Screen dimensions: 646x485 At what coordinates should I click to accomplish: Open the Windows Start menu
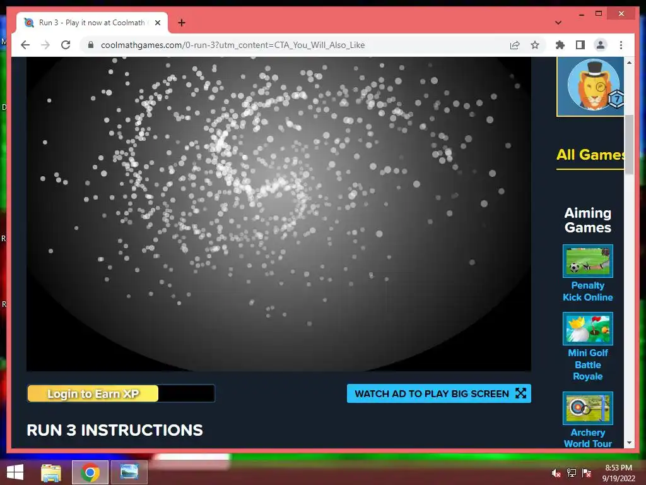pos(15,472)
